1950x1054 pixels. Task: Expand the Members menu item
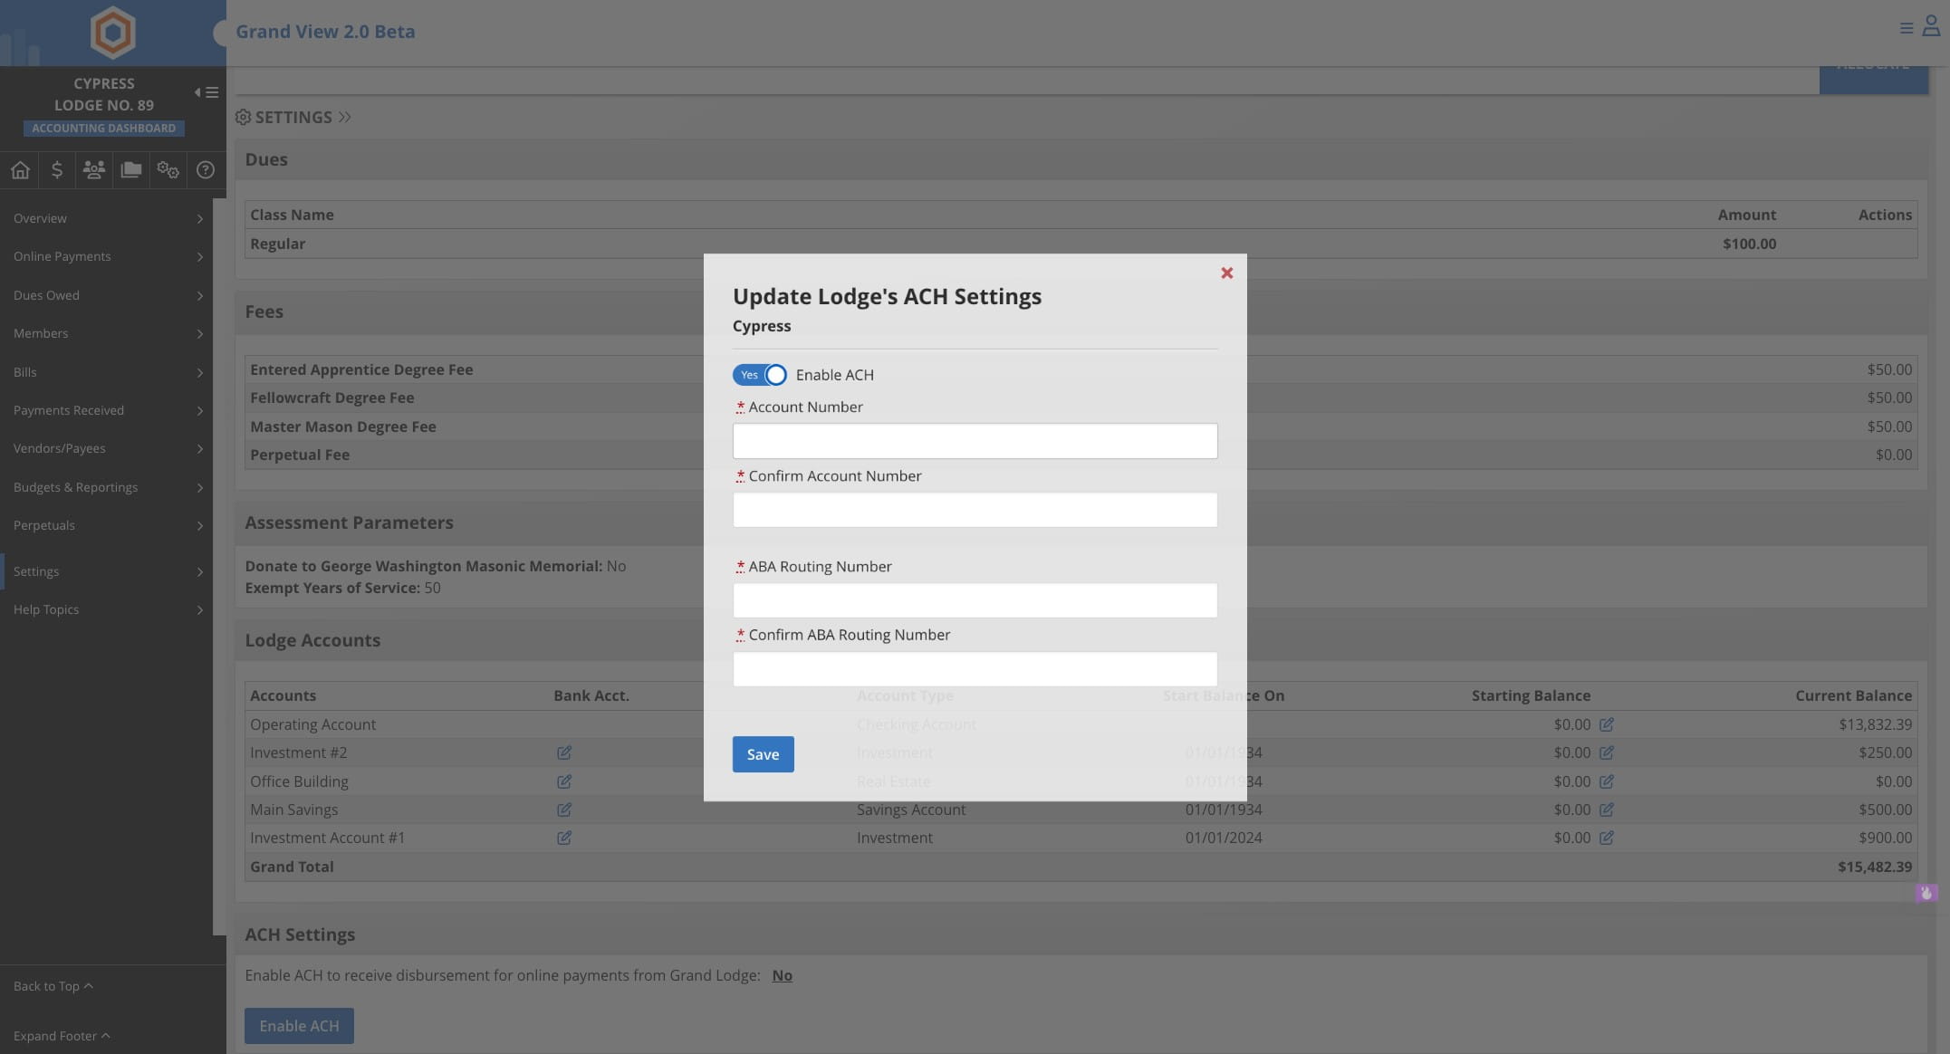tap(106, 333)
